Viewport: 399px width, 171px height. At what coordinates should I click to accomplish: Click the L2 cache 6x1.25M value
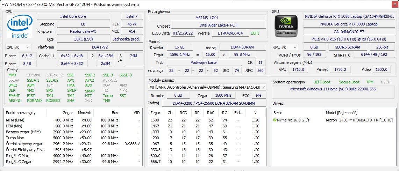pos(106,56)
